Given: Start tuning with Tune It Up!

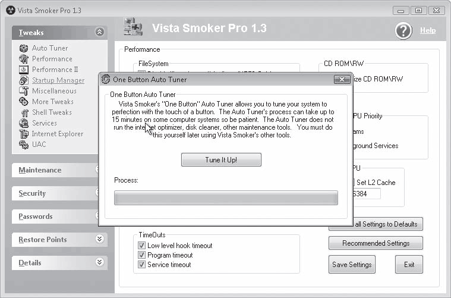Looking at the screenshot, I should point(221,160).
